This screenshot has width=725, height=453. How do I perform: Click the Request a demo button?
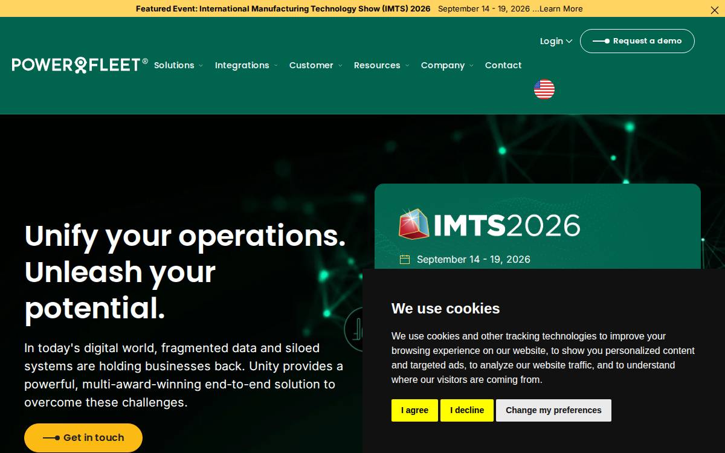637,41
